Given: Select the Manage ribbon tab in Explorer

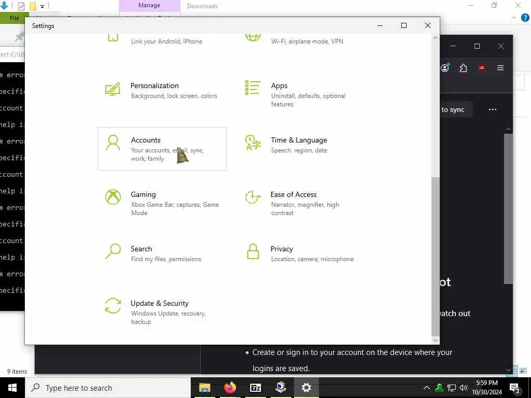Looking at the screenshot, I should coord(149,6).
